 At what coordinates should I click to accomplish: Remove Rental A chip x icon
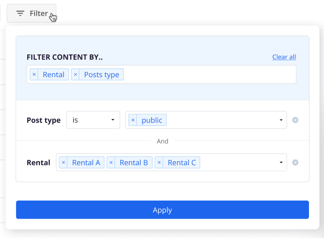[64, 162]
